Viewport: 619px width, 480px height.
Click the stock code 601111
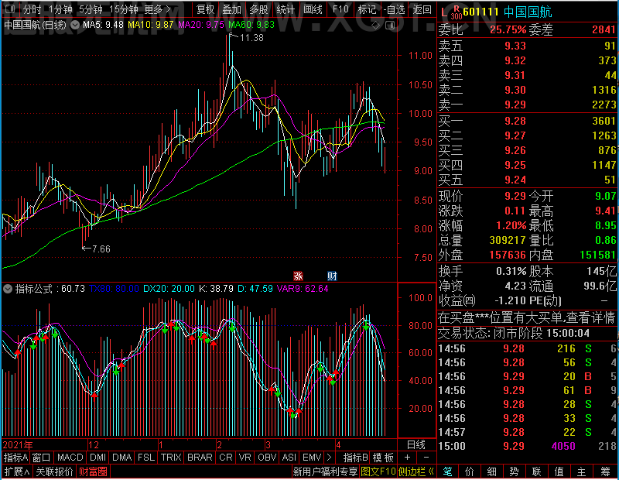coord(480,12)
